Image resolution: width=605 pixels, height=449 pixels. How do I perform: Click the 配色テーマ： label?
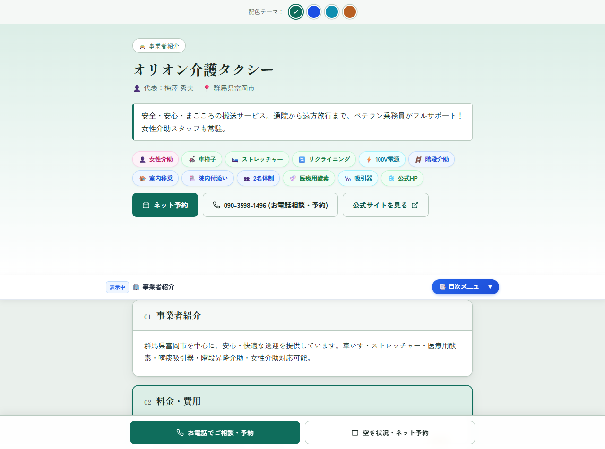(x=266, y=12)
